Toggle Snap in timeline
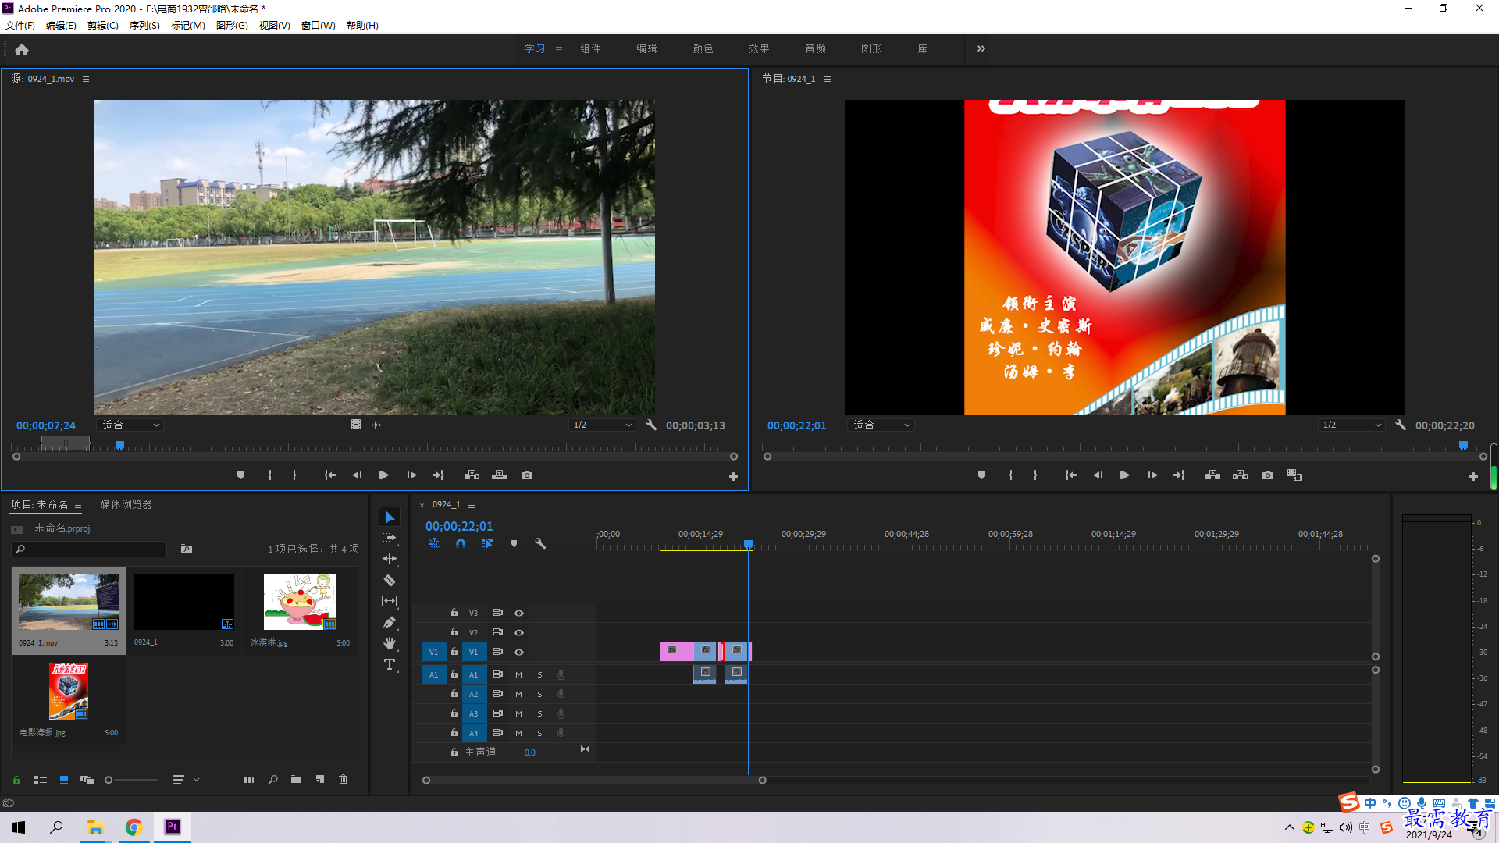Viewport: 1499px width, 843px height. click(x=461, y=543)
